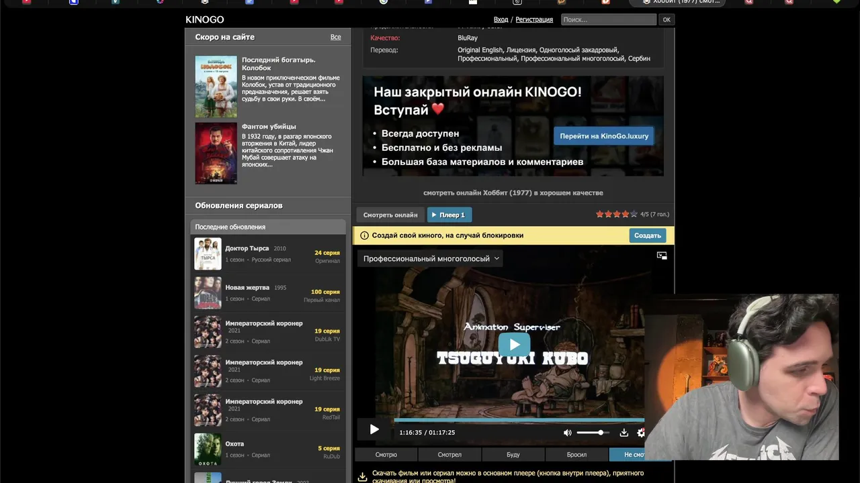Click the DubLik TV label
Screen dimensions: 860x483
click(x=327, y=339)
